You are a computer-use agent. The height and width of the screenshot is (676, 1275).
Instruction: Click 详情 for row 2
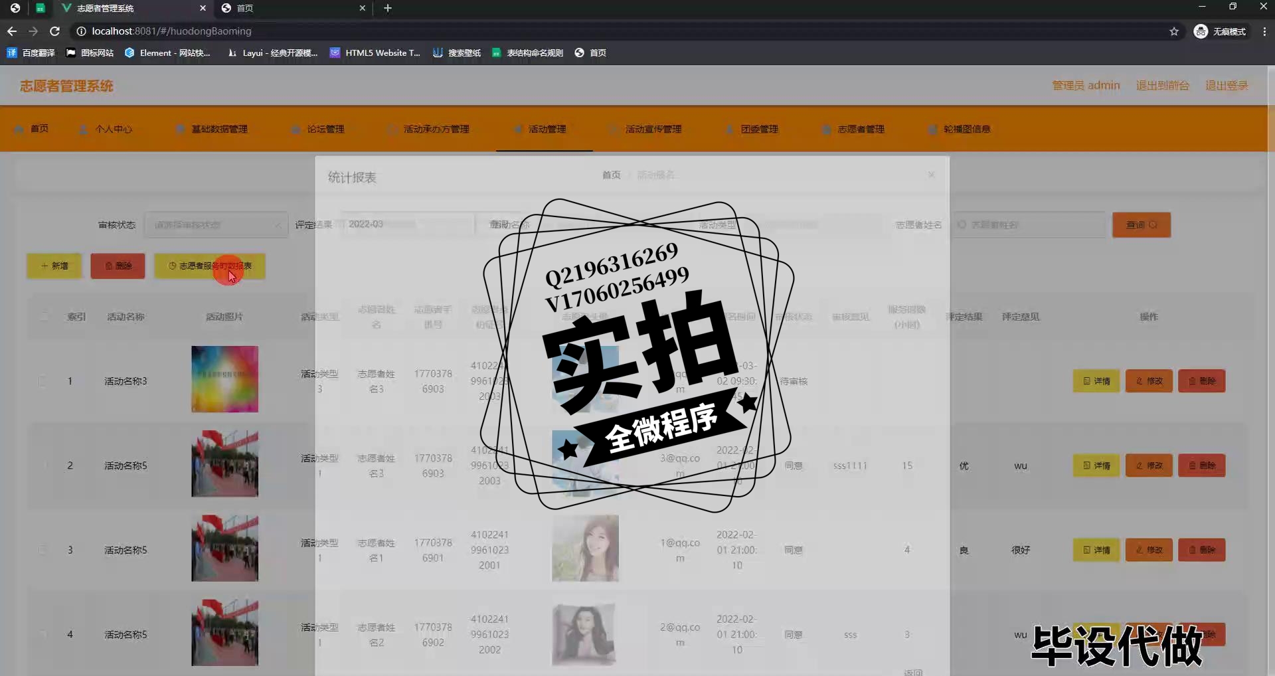point(1096,465)
